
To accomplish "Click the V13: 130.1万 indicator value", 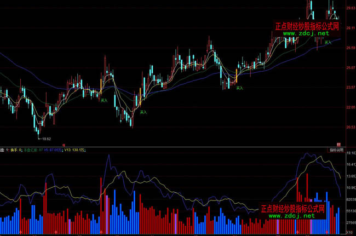I will pos(75,149).
